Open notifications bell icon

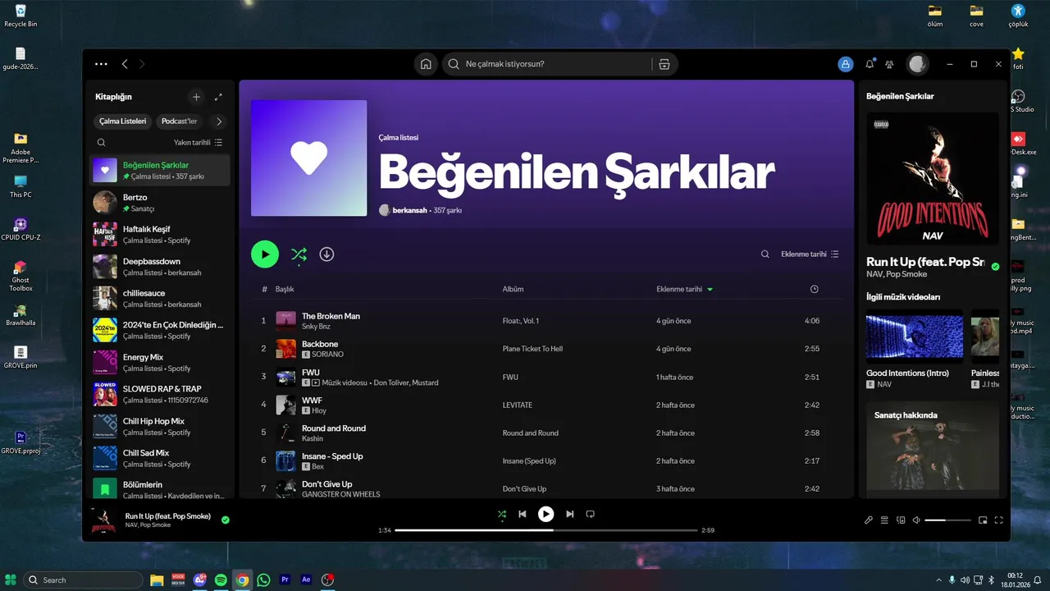coord(870,64)
